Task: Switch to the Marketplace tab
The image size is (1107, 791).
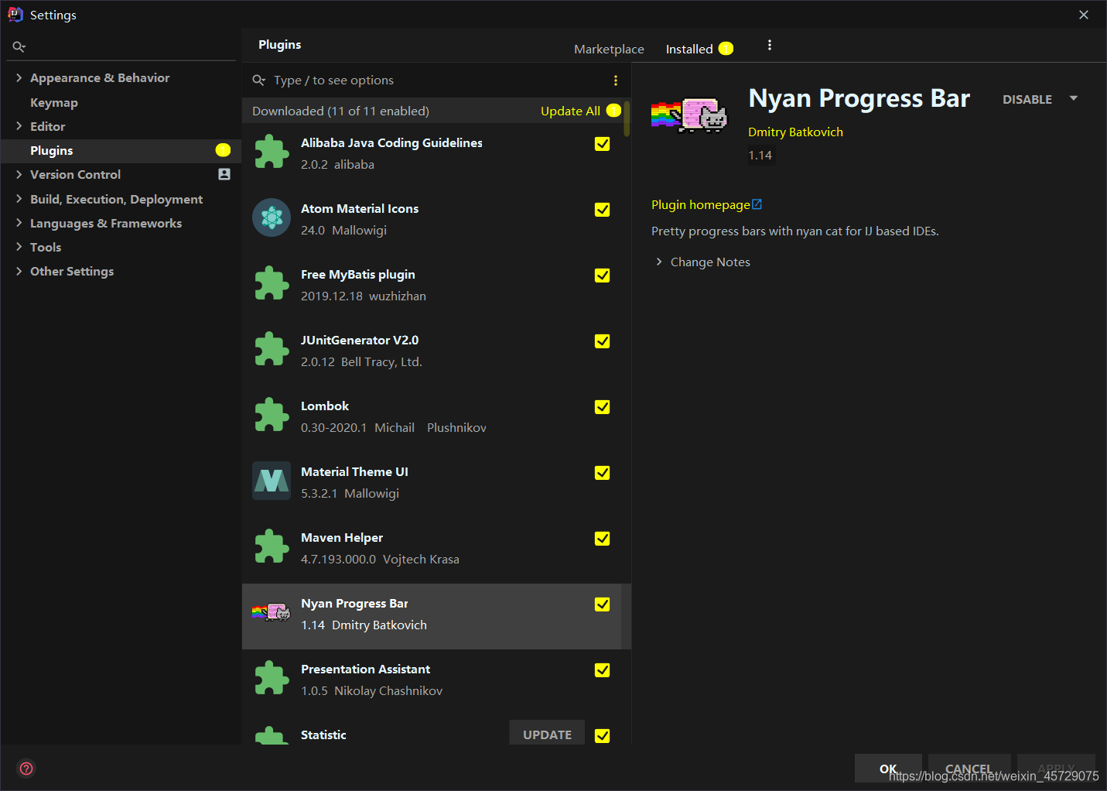Action: coord(609,49)
